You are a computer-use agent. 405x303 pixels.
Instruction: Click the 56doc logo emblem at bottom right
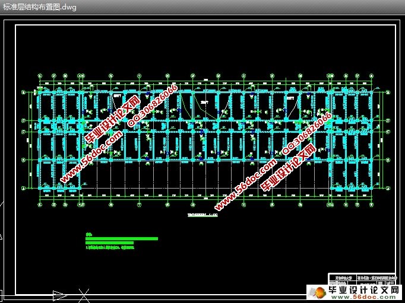pyautogui.click(x=317, y=292)
